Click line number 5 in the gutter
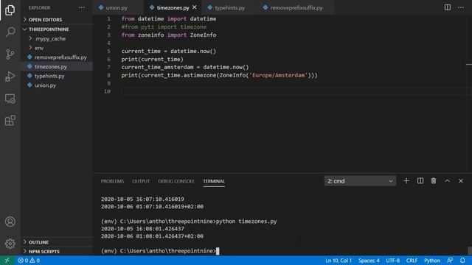472x265 pixels. point(108,51)
